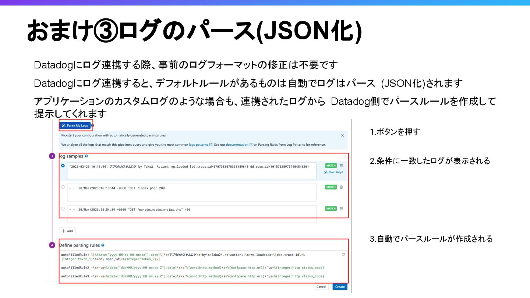530x298 pixels.
Task: Click the autoFilledRule3 line in rules editor
Action: (192, 276)
